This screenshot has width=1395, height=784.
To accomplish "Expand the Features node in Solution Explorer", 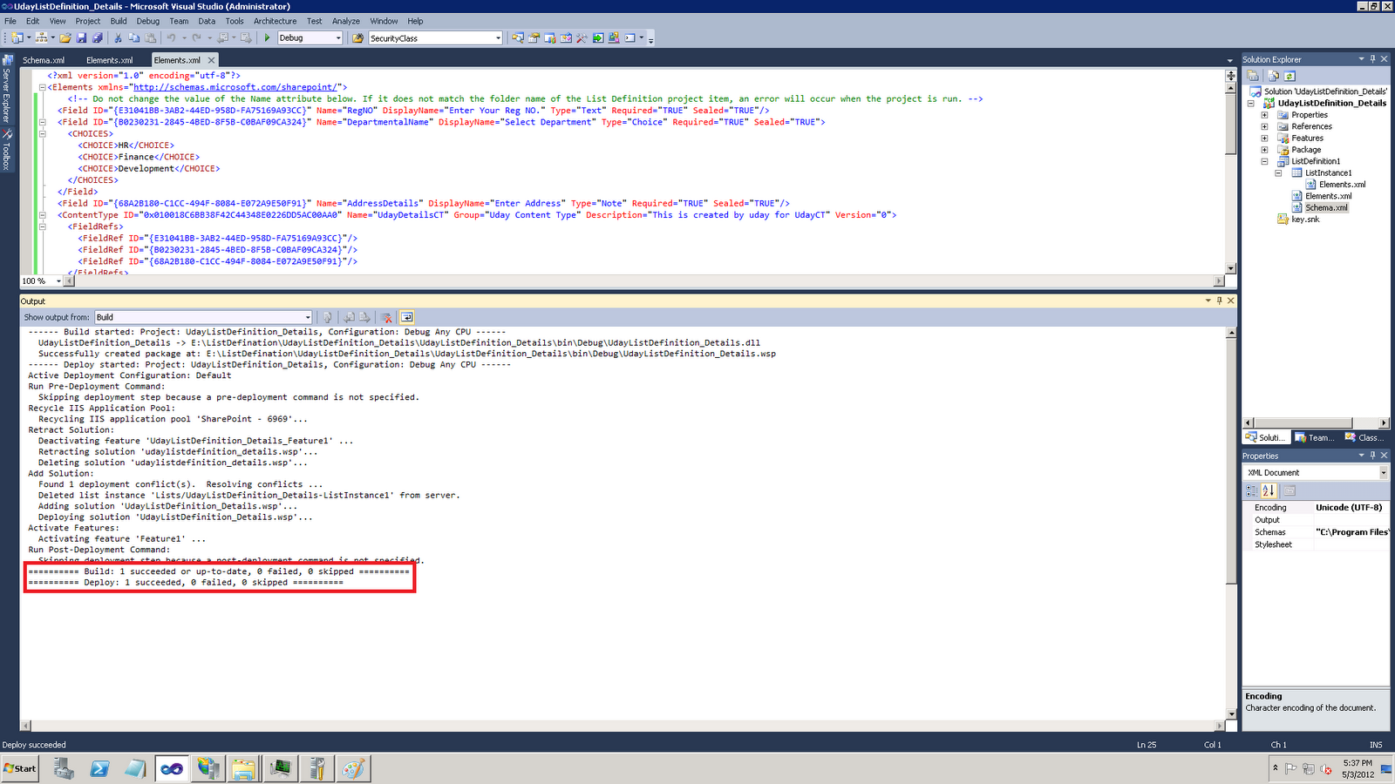I will [1264, 138].
